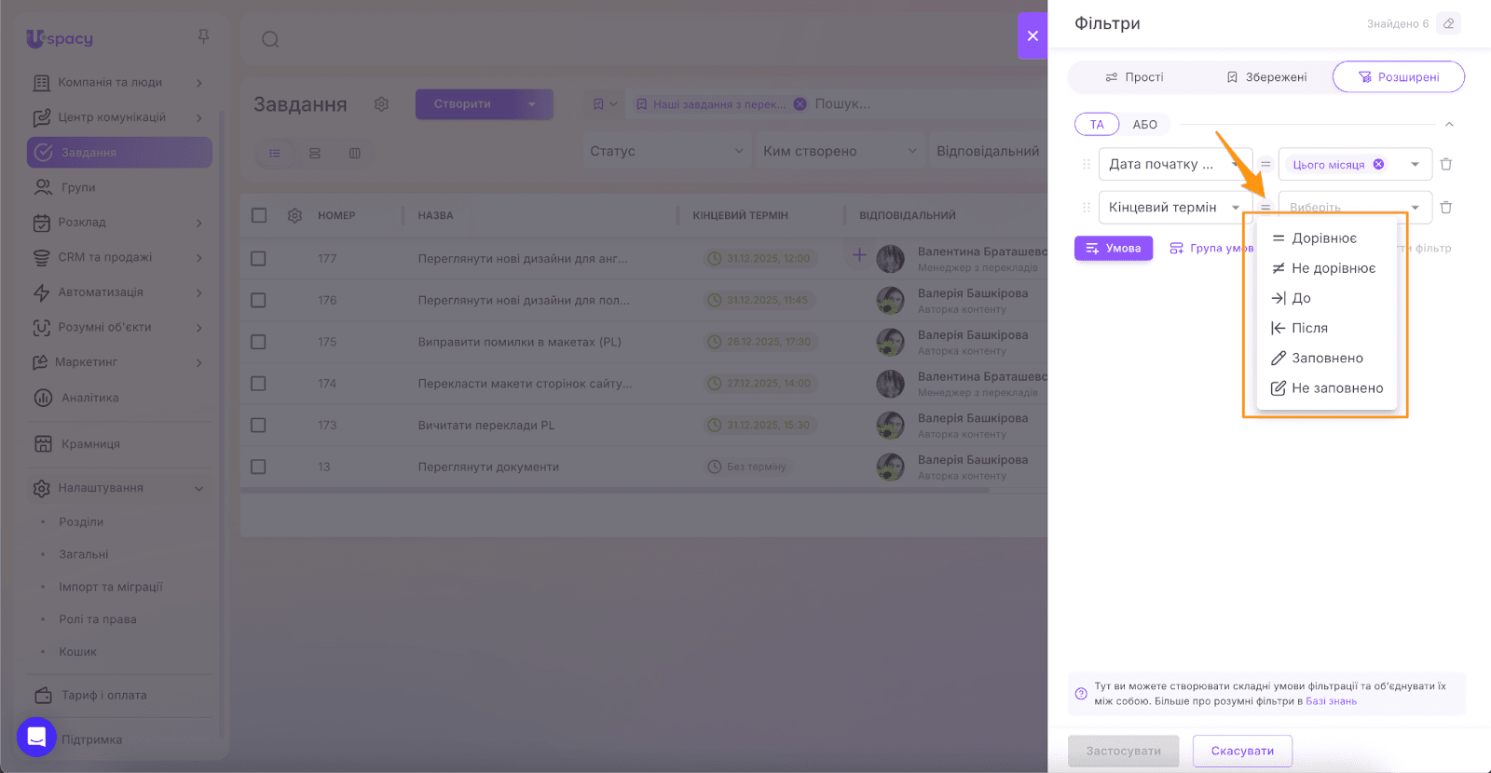Check the task 176 checkbox
This screenshot has height=773, width=1491.
pyautogui.click(x=258, y=300)
